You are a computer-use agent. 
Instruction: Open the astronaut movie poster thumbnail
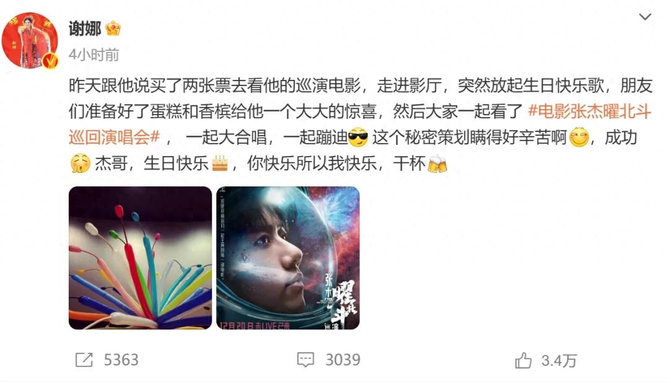288,258
